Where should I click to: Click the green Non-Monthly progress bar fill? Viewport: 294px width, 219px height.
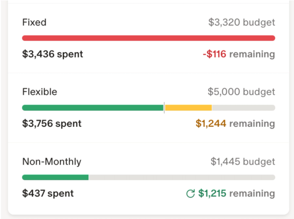55,177
